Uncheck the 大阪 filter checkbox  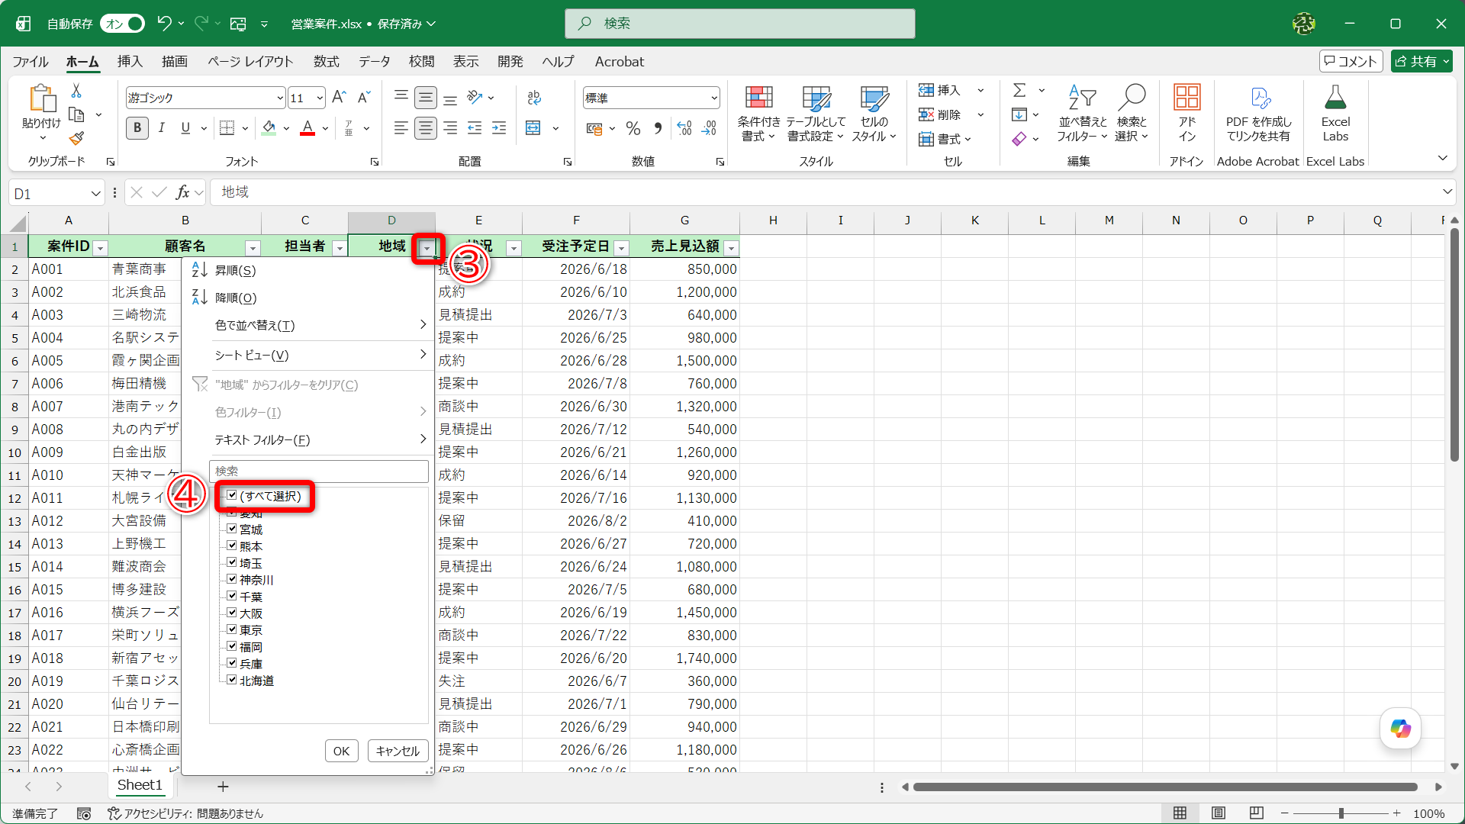232,613
